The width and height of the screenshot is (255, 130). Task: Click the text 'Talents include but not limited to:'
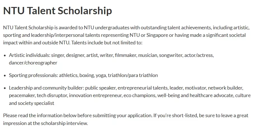107,43
